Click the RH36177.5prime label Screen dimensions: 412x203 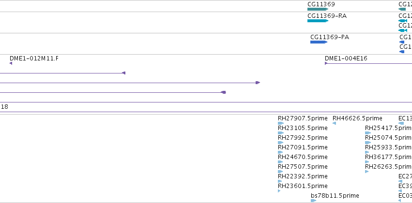(388, 158)
